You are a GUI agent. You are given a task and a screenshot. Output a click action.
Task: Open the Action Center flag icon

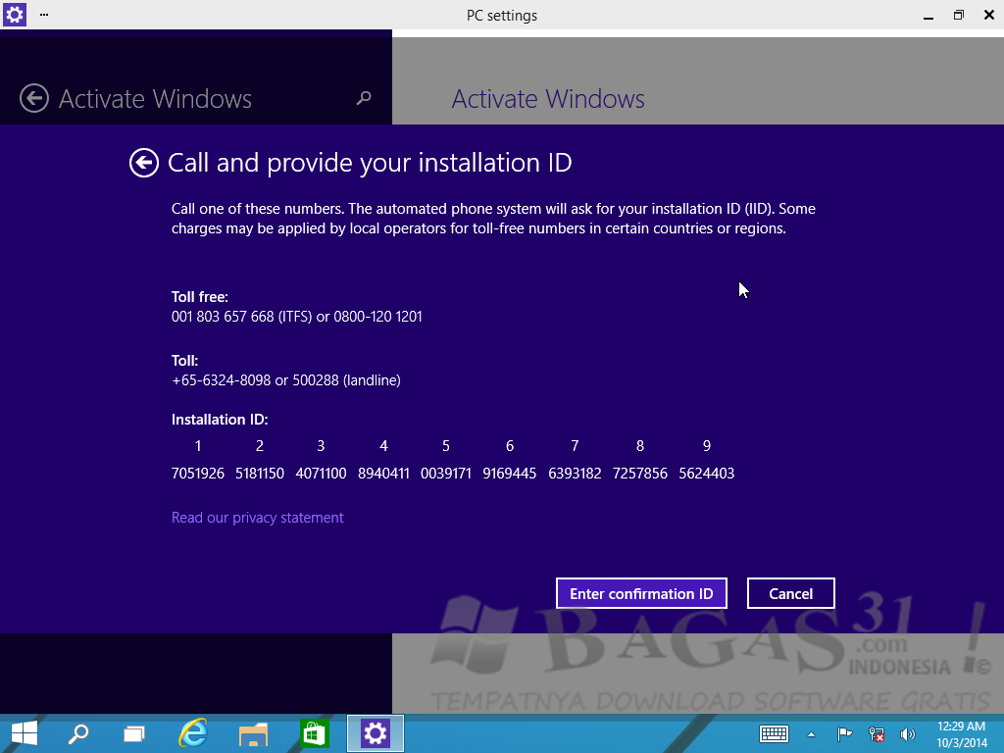pyautogui.click(x=843, y=733)
